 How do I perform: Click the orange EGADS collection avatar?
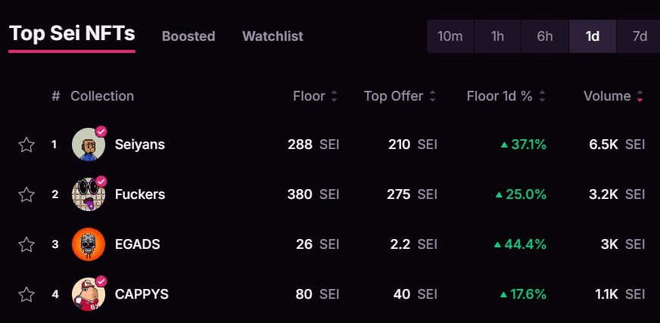point(89,244)
